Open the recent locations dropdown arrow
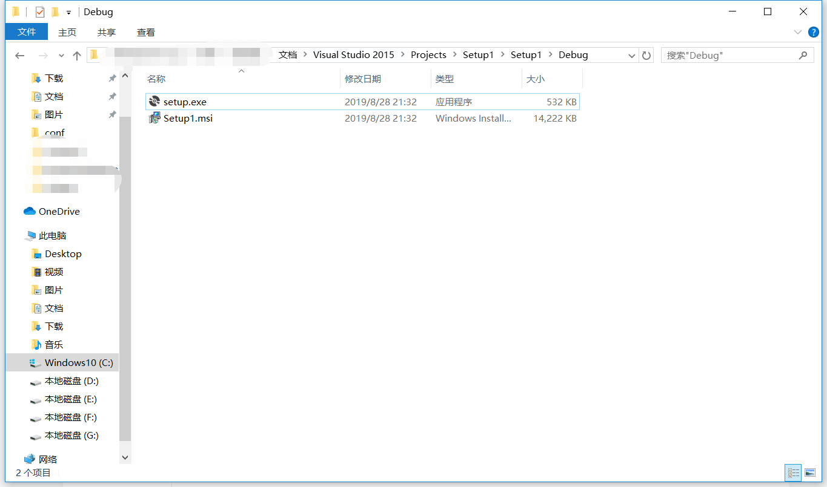 [x=61, y=55]
